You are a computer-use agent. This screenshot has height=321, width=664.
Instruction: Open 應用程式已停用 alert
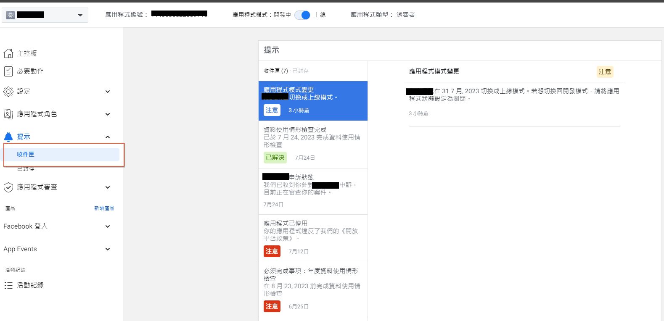pyautogui.click(x=313, y=238)
